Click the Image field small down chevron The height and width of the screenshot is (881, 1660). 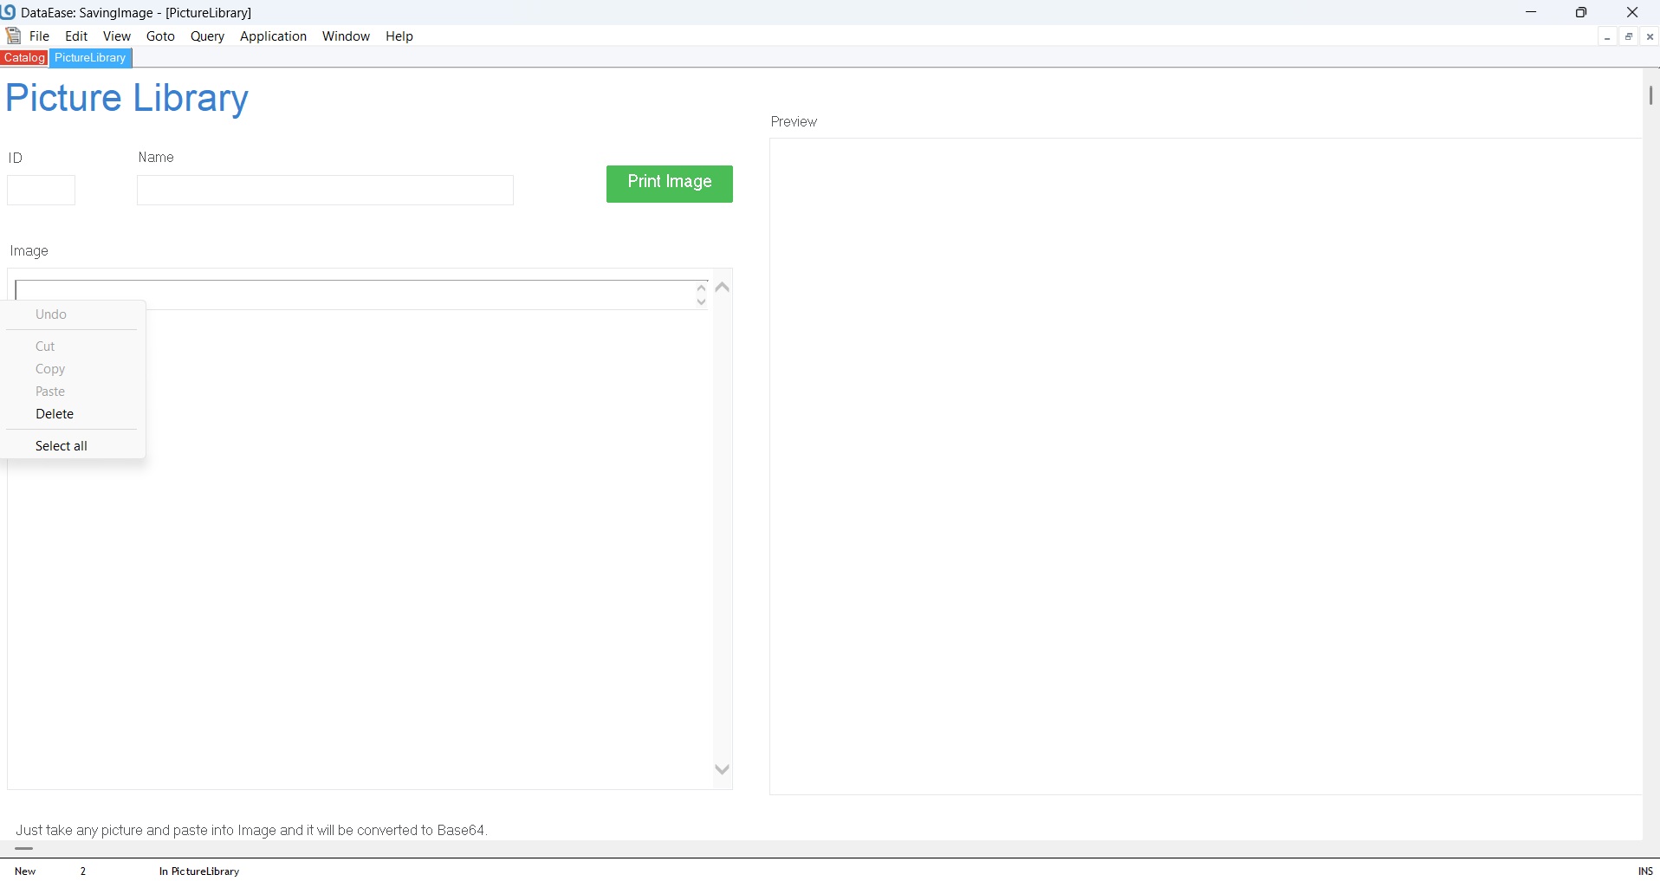(x=702, y=302)
